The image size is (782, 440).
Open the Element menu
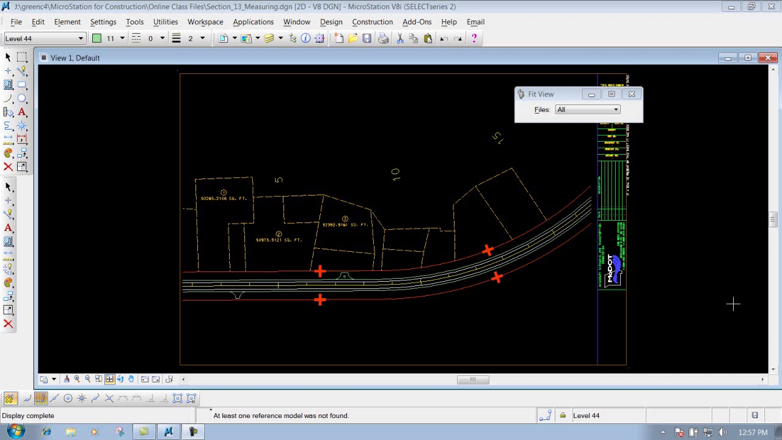[x=67, y=22]
